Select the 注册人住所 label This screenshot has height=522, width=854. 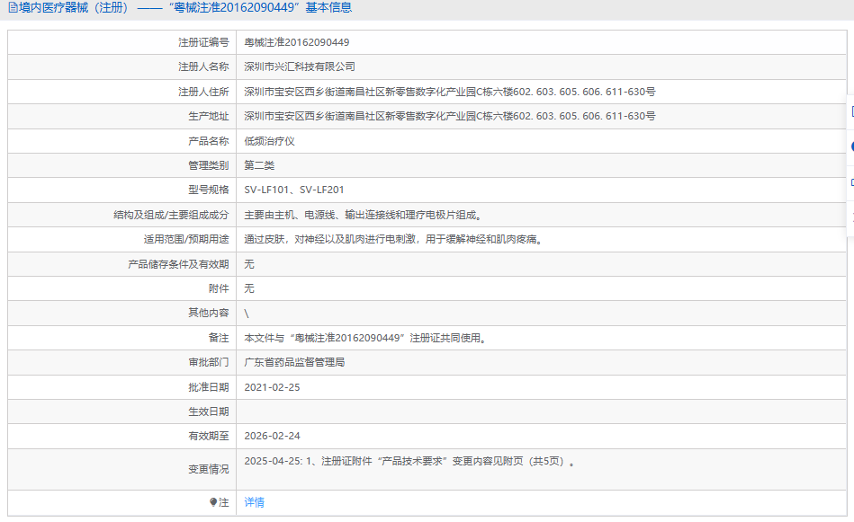(203, 92)
